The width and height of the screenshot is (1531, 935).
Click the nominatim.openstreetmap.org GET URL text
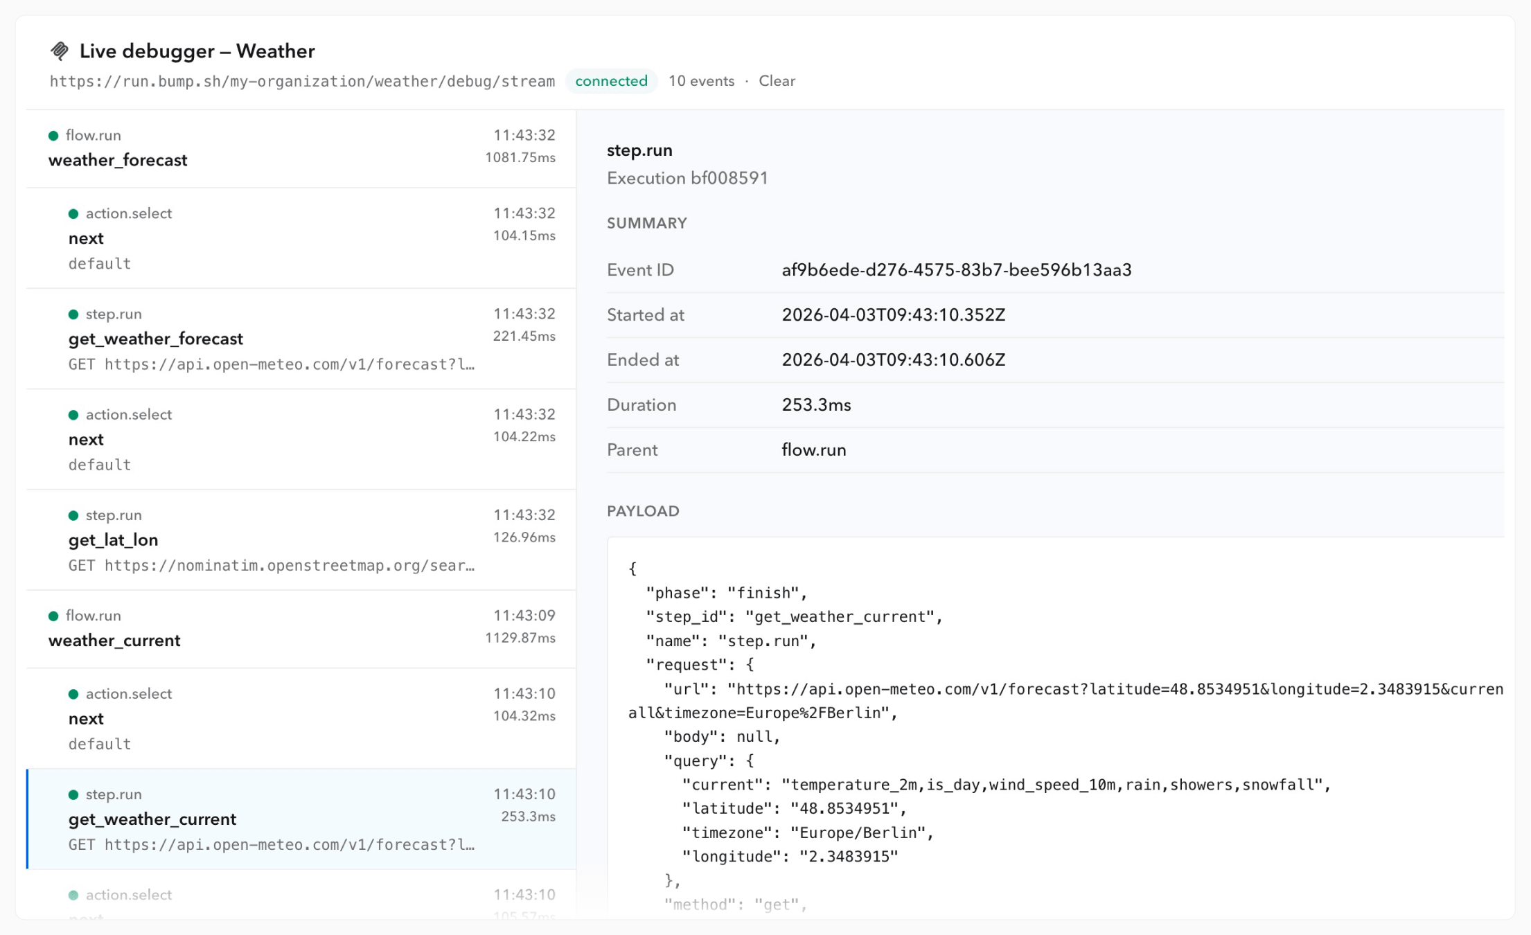click(x=272, y=566)
